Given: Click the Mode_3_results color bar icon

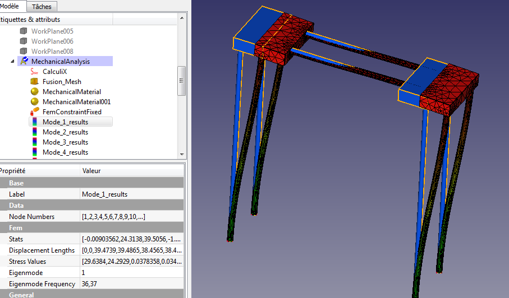Looking at the screenshot, I should (x=35, y=142).
